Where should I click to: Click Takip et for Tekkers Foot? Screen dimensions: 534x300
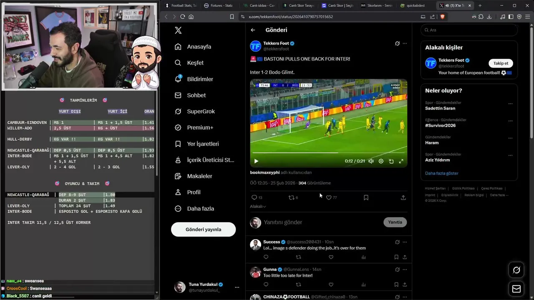coord(501,63)
